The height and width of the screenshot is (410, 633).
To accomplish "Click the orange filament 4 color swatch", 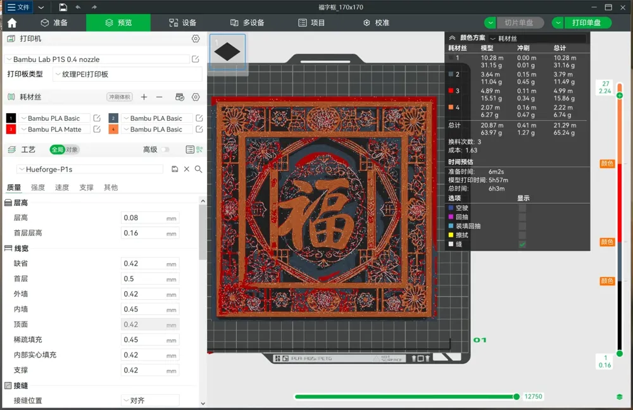I will coord(113,129).
